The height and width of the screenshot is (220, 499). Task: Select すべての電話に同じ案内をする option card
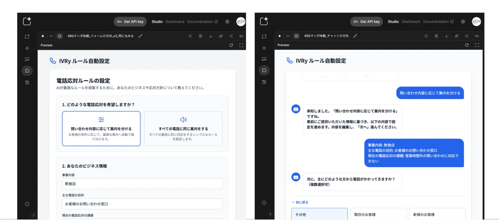pyautogui.click(x=183, y=129)
